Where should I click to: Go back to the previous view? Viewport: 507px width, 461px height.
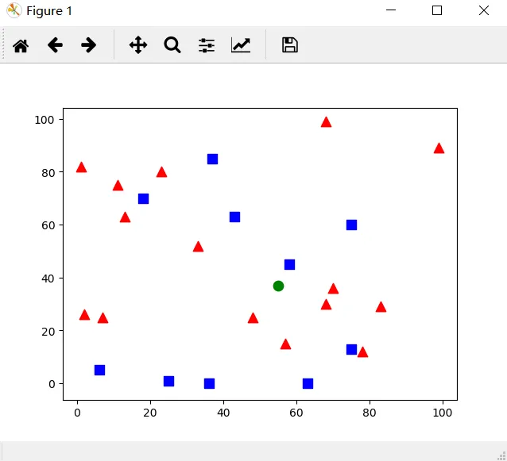pyautogui.click(x=55, y=45)
